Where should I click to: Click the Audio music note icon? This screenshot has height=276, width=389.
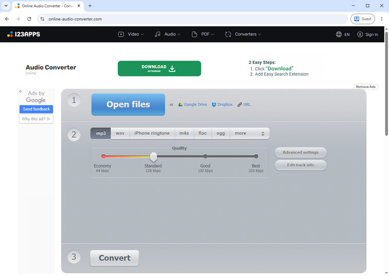[157, 34]
